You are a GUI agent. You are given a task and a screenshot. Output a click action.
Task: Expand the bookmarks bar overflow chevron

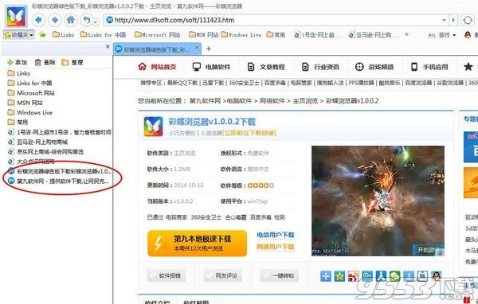(406, 34)
